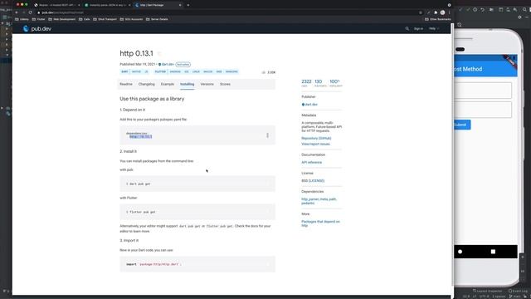This screenshot has height=299, width=531.
Task: Click the View/report issues link
Action: tap(315, 144)
